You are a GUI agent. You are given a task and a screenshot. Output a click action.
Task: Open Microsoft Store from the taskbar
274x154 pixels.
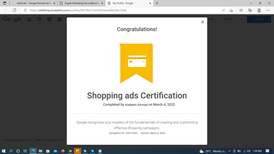click(x=48, y=151)
